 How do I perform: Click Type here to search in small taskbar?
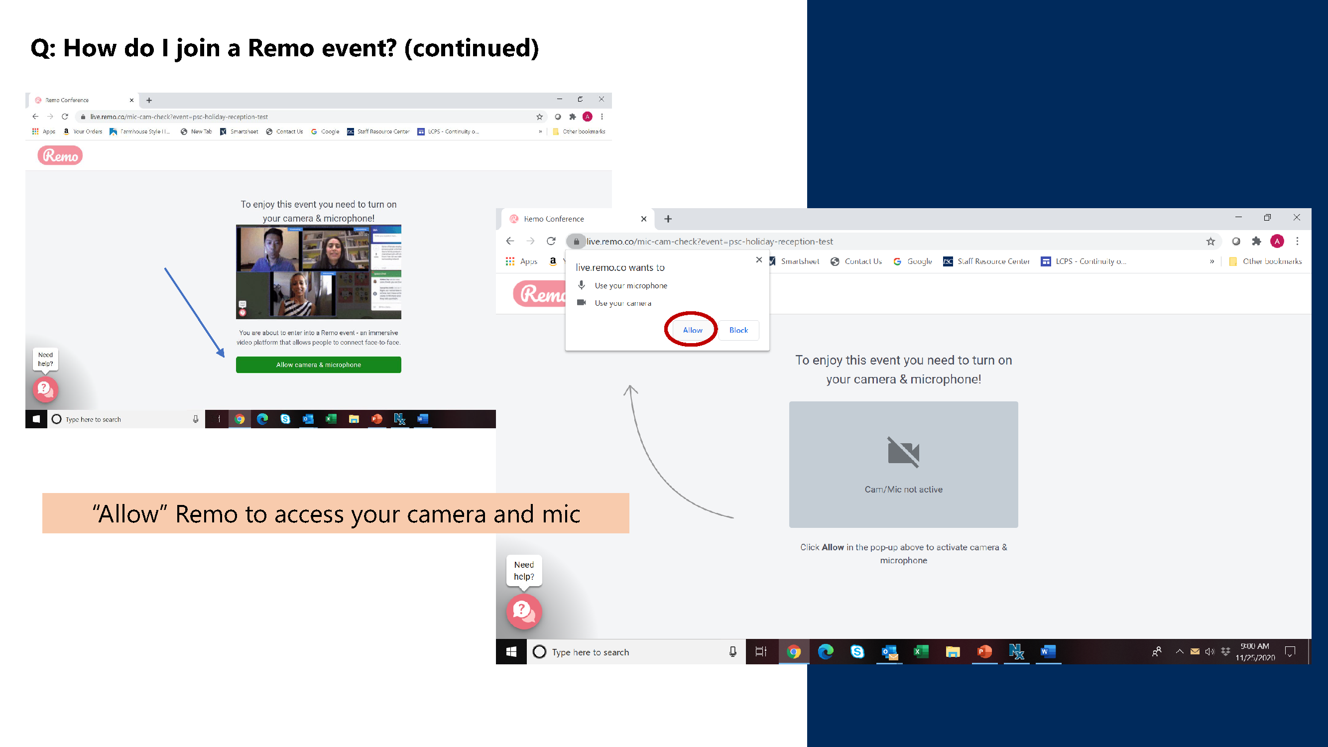click(x=126, y=419)
